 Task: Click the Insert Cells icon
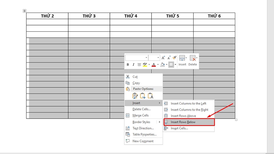coord(166,128)
